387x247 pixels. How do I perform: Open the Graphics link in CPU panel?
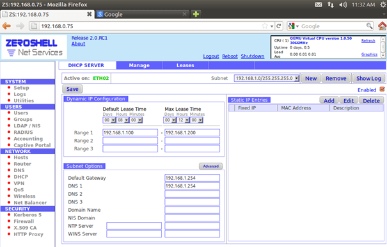coord(369,54)
